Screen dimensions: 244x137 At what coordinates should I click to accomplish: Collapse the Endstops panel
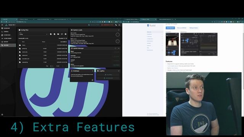click(92, 71)
